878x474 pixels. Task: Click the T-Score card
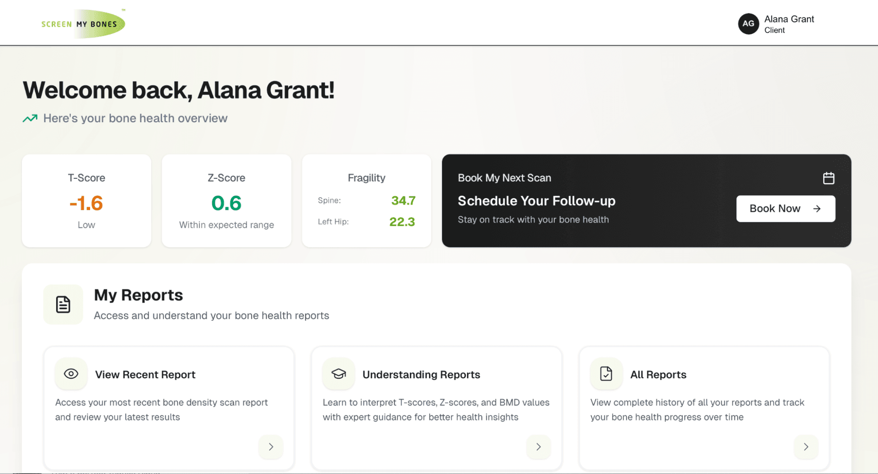86,201
